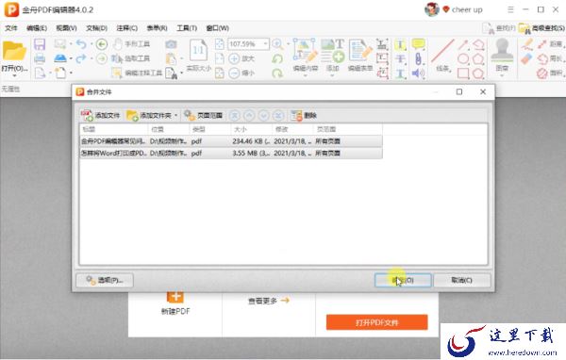Open the 文档(D) menu
The image size is (566, 360).
coord(96,28)
